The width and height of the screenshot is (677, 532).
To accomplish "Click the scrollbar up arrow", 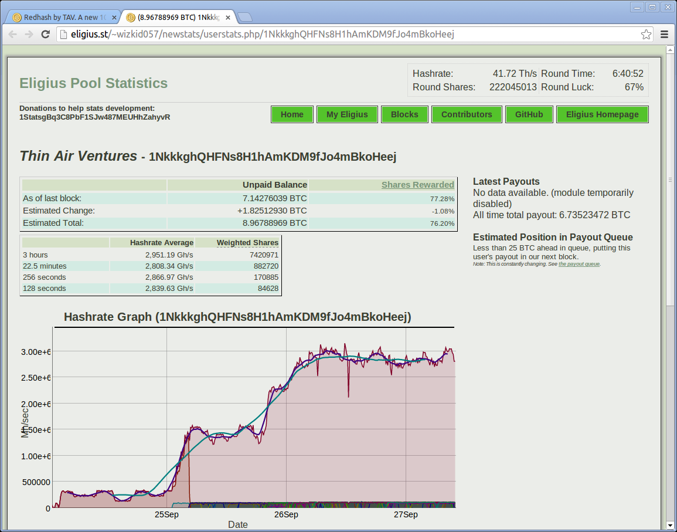I will (x=670, y=50).
